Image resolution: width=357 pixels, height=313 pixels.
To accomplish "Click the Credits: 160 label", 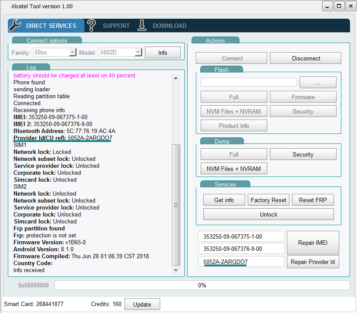I will 106,304.
